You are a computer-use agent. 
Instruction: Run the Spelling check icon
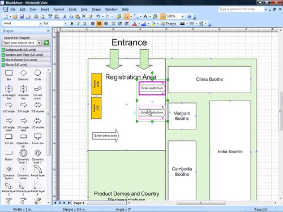click(50, 16)
